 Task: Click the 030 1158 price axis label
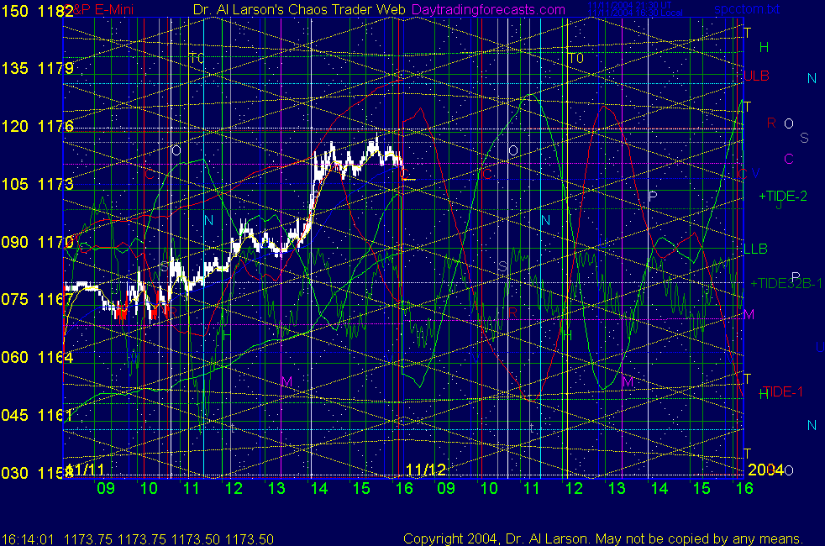37,473
